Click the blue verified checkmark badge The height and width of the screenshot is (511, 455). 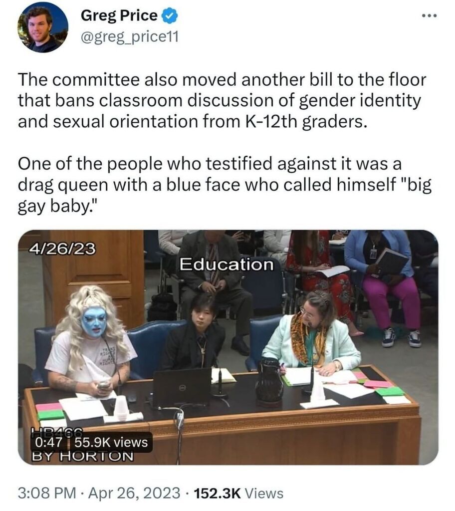170,16
